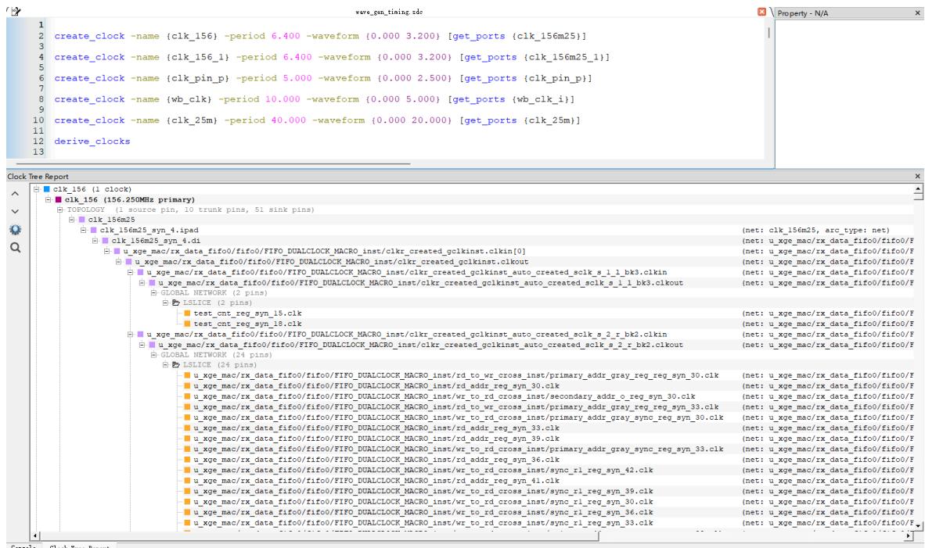Screen dimensions: 925x548
Task: Collapse the LSLICE (24 pins) node
Action: click(x=165, y=365)
